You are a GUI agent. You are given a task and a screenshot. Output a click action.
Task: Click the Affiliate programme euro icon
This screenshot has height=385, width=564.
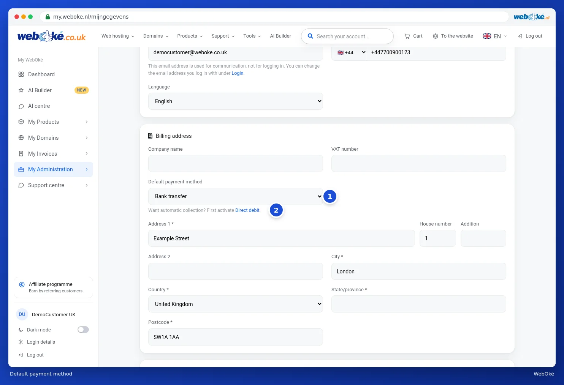point(22,284)
